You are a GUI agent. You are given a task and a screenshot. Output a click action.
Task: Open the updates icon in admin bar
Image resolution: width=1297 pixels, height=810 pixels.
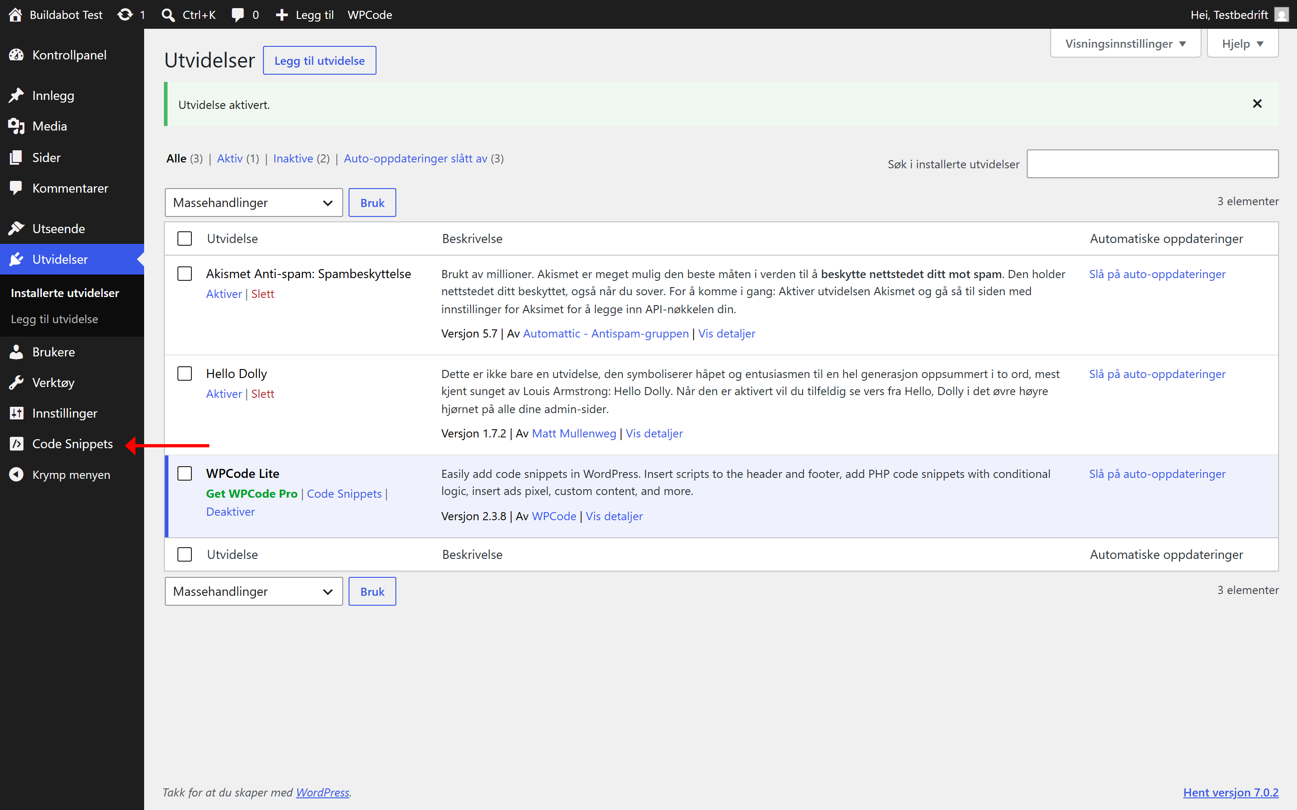point(125,14)
